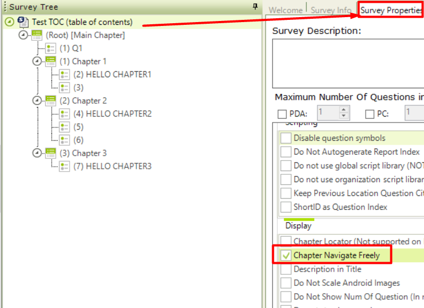Click the chapter icon beside (1) Chapter 1

coord(51,61)
